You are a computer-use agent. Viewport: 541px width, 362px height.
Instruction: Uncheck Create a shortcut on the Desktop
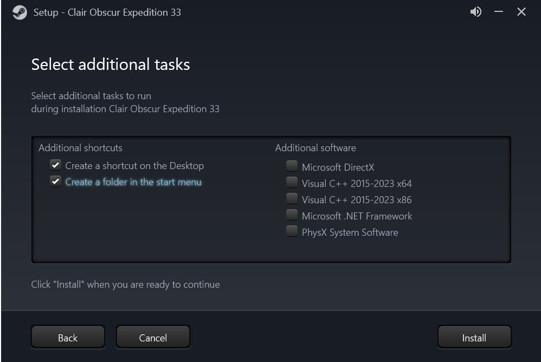[55, 165]
